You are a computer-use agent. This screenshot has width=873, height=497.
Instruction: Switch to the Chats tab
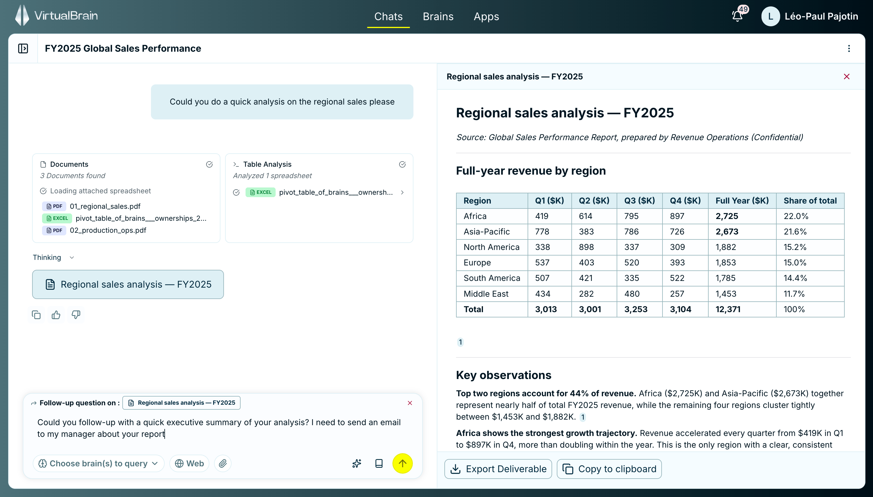tap(388, 16)
